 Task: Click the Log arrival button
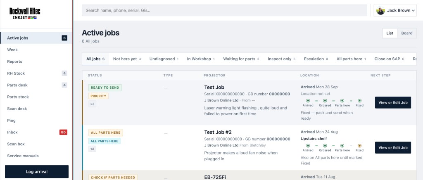point(37,172)
